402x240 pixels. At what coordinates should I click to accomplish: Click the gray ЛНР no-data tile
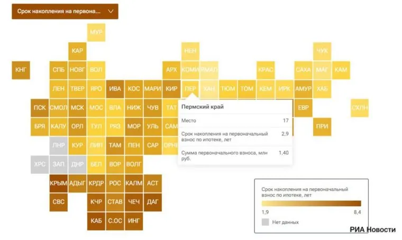59,145
